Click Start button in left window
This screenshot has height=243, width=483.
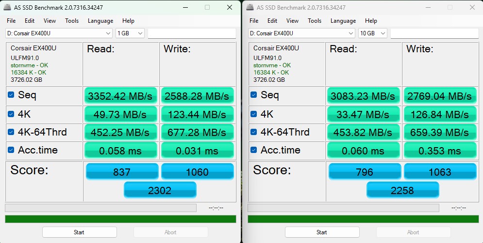(80, 232)
